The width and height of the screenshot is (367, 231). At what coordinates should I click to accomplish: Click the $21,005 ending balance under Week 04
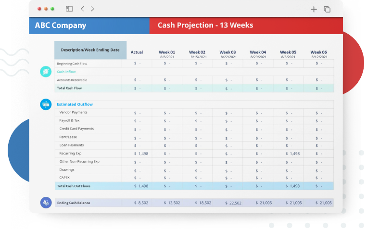[x=264, y=203]
